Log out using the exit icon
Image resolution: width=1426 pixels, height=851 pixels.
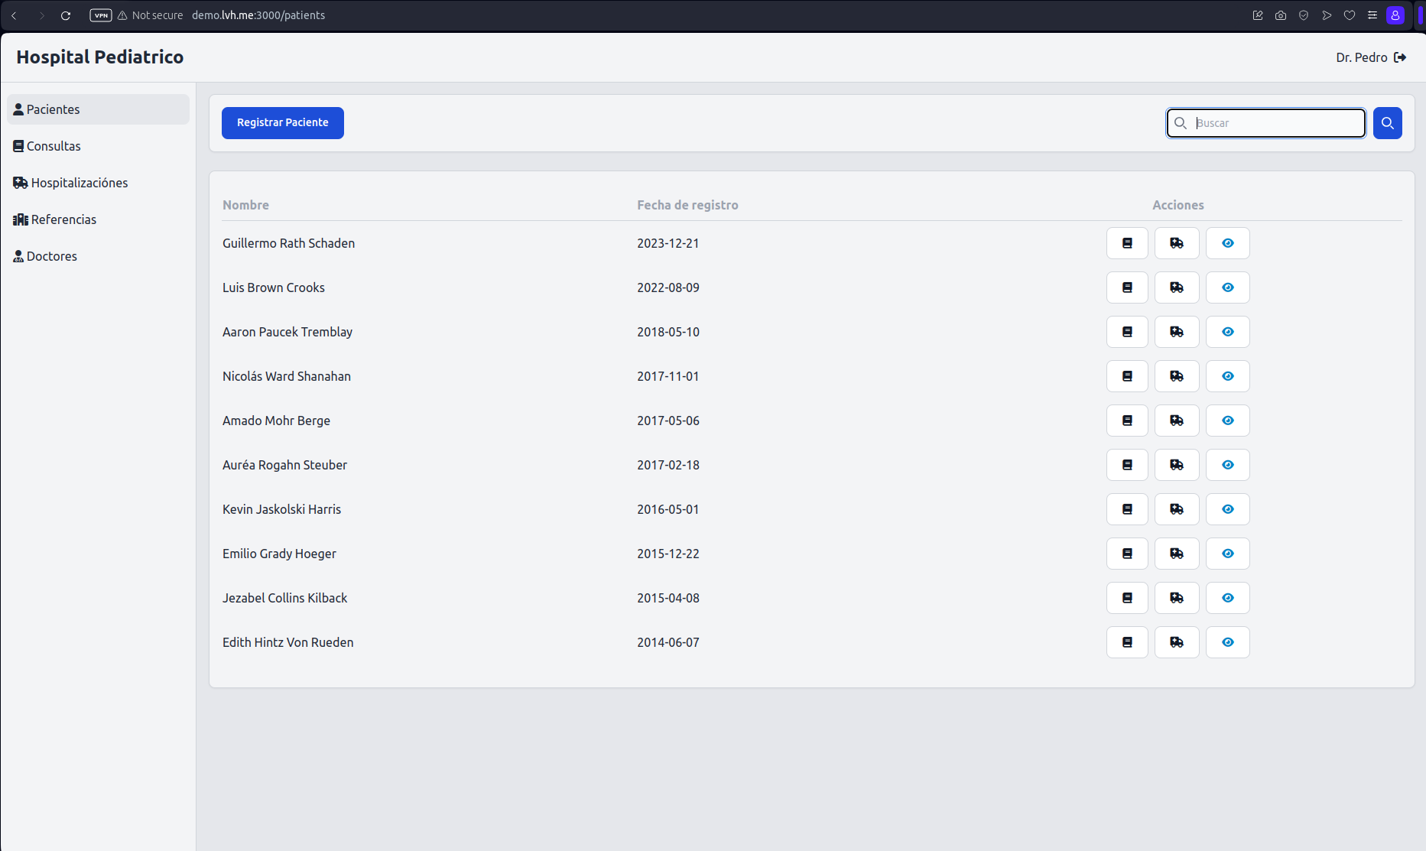(1400, 57)
